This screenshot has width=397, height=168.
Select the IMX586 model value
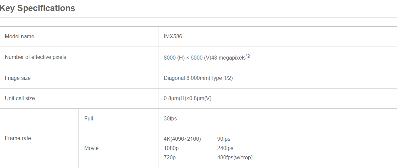coord(173,37)
